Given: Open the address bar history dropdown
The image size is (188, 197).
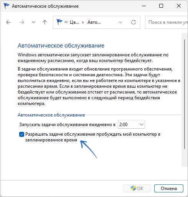Looking at the screenshot, I should pyautogui.click(x=120, y=22).
